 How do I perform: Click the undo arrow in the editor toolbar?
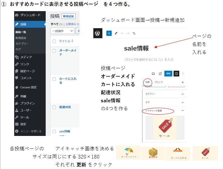pyautogui.click(x=122, y=33)
